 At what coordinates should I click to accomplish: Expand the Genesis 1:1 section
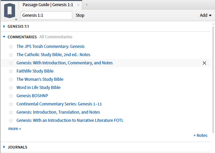coord(4,26)
